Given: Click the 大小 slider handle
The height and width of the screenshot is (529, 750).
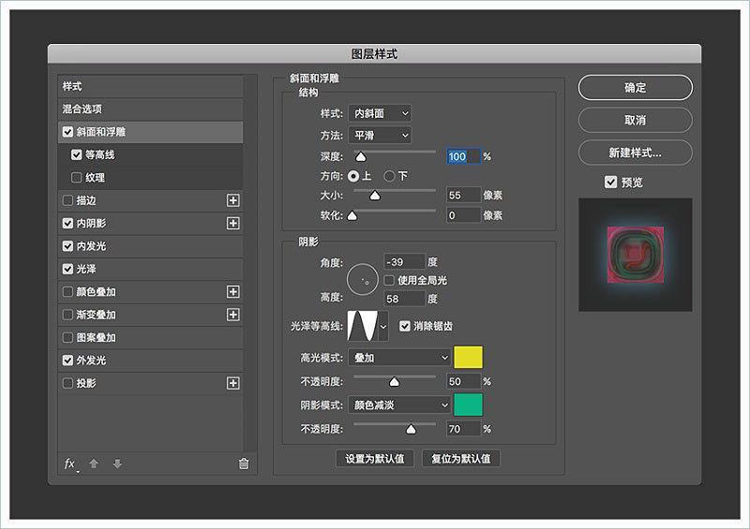Looking at the screenshot, I should [x=375, y=196].
